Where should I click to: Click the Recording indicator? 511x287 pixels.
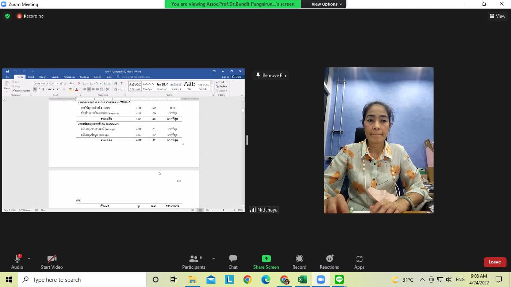point(30,16)
